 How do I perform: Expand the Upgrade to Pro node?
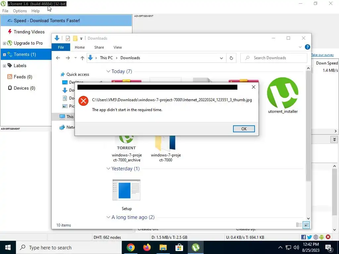(4, 43)
